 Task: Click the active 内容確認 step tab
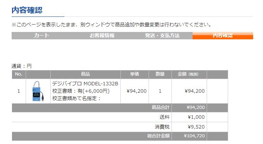coord(223,35)
